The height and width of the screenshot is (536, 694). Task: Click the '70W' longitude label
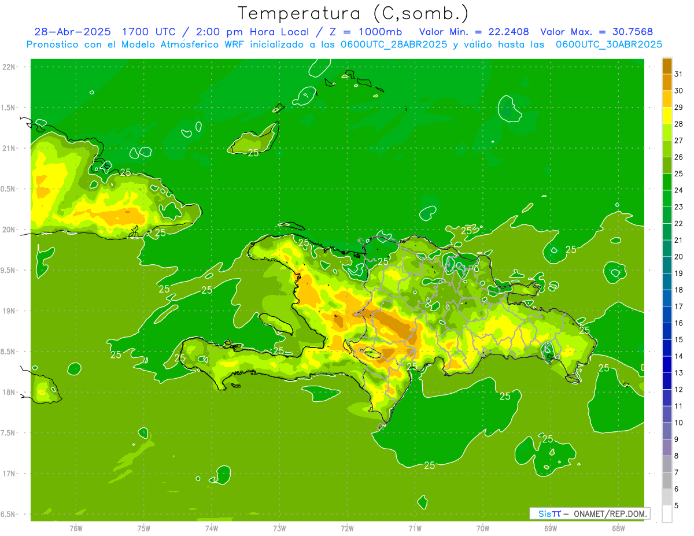[482, 528]
